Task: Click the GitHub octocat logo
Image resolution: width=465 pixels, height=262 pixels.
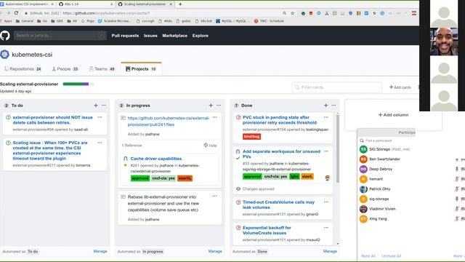Action: pos(5,36)
